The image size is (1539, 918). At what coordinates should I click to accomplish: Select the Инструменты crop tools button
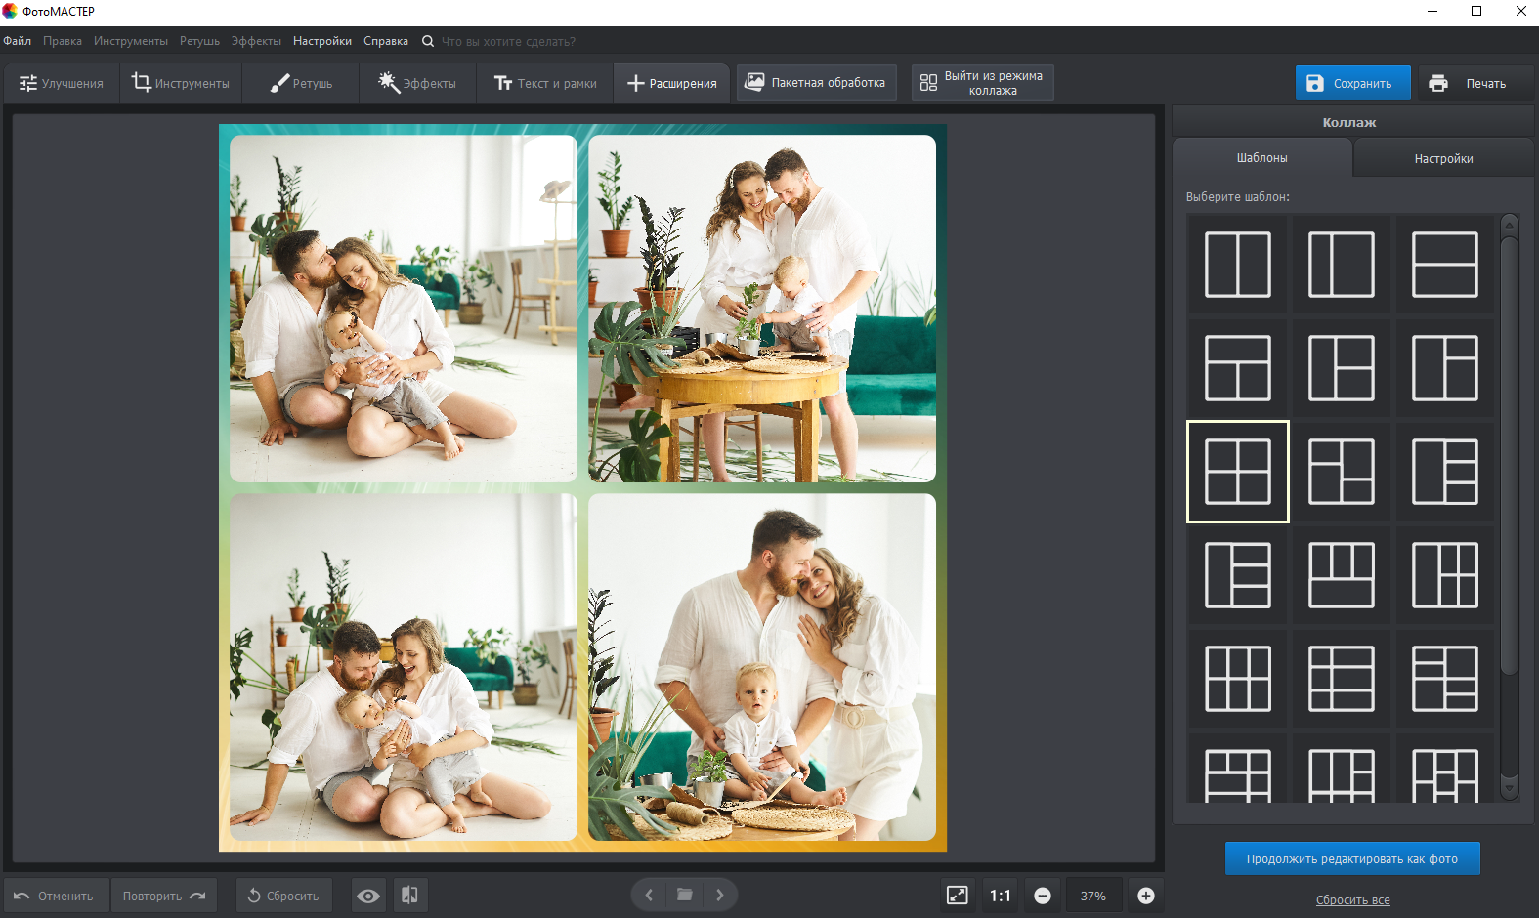pyautogui.click(x=181, y=83)
